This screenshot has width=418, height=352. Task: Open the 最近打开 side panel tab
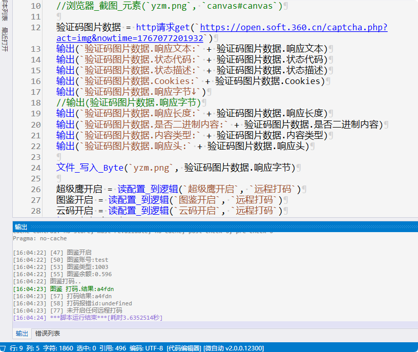[5, 38]
